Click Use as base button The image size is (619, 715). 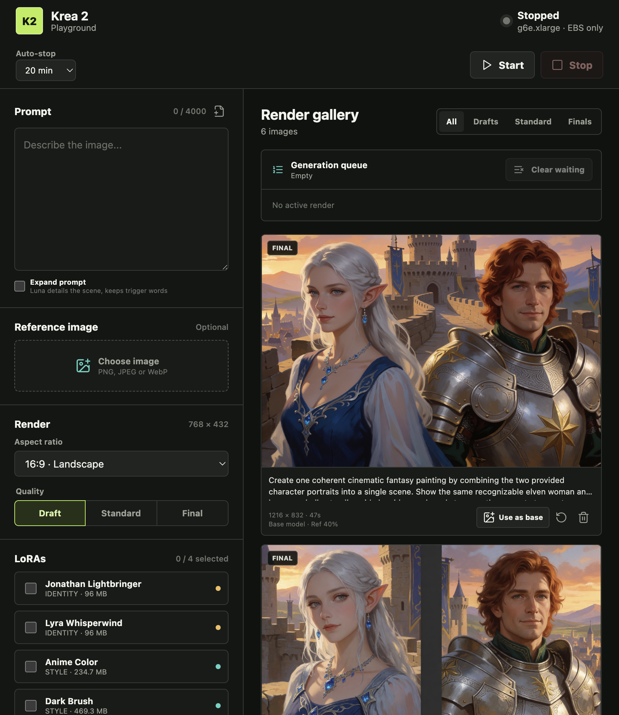click(x=513, y=517)
